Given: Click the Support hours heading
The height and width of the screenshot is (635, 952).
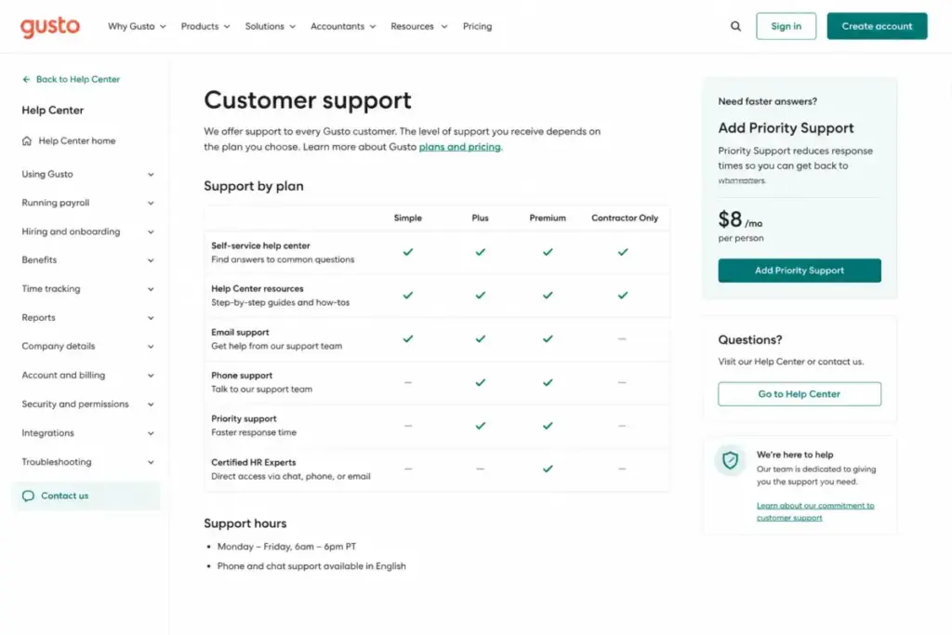Looking at the screenshot, I should (245, 523).
